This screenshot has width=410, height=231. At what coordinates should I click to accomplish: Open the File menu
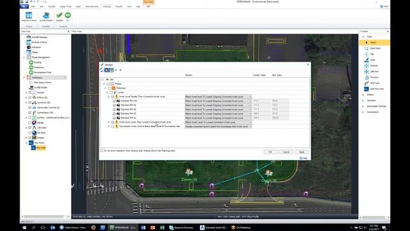pyautogui.click(x=24, y=6)
